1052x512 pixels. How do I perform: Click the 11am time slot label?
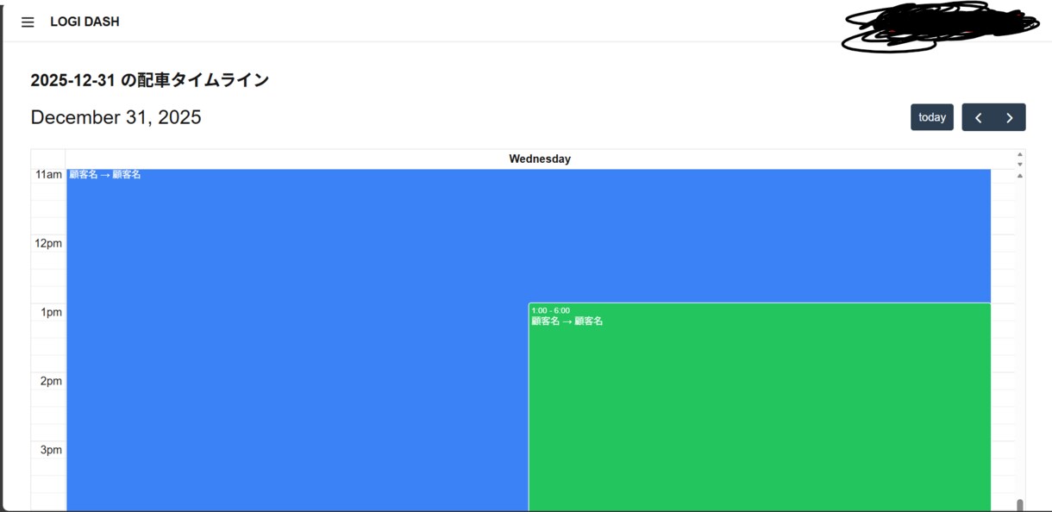pyautogui.click(x=48, y=174)
